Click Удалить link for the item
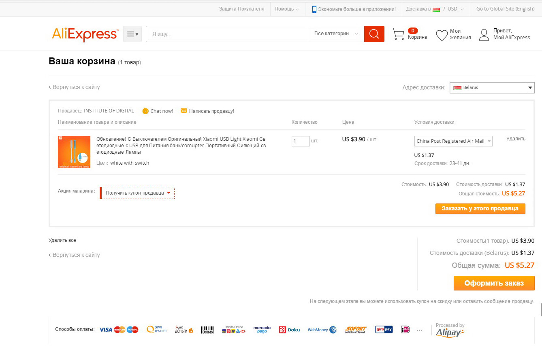This screenshot has width=542, height=358. pyautogui.click(x=516, y=139)
